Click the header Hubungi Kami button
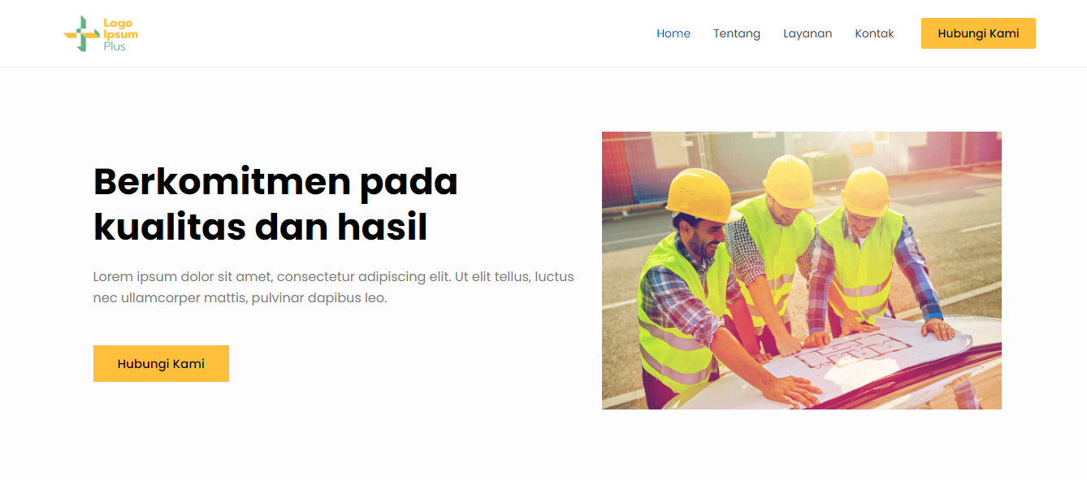This screenshot has height=481, width=1087. click(x=978, y=33)
